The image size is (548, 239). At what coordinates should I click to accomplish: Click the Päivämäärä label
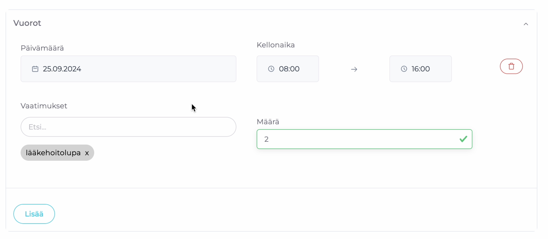coord(42,48)
